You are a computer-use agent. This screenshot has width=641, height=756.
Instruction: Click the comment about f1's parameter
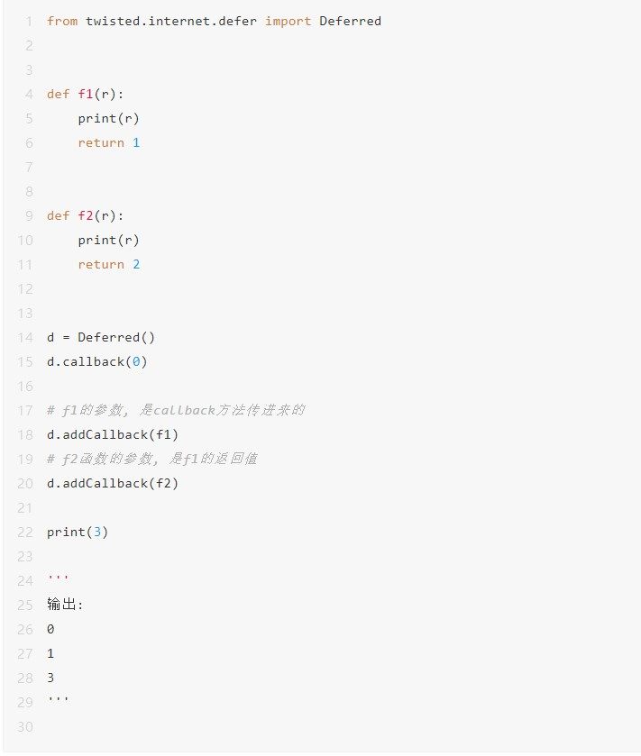tap(176, 410)
